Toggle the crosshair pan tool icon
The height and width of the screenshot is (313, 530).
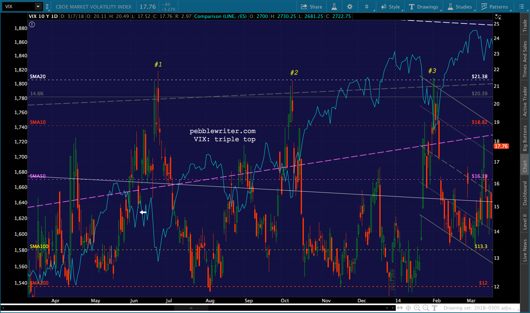point(408,308)
